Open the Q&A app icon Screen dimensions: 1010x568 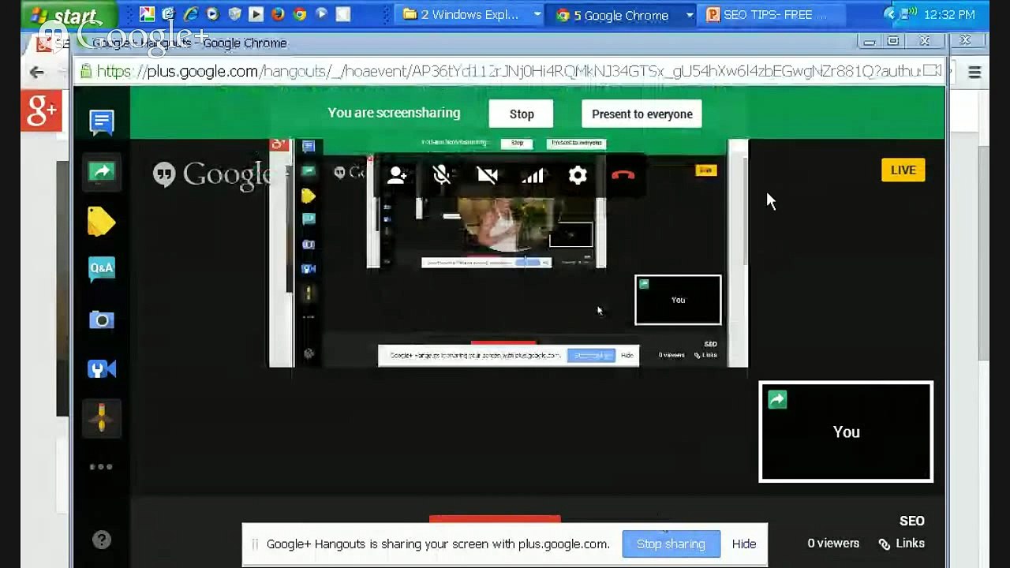coord(101,270)
